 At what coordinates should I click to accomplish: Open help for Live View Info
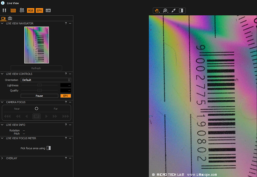point(66,125)
